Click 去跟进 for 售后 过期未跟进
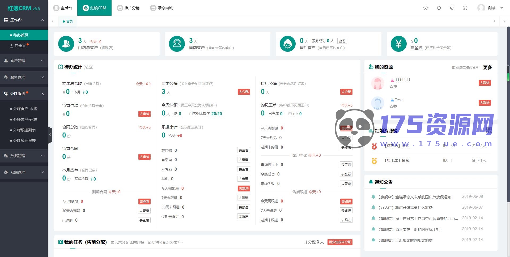The width and height of the screenshot is (510, 257). tap(346, 220)
